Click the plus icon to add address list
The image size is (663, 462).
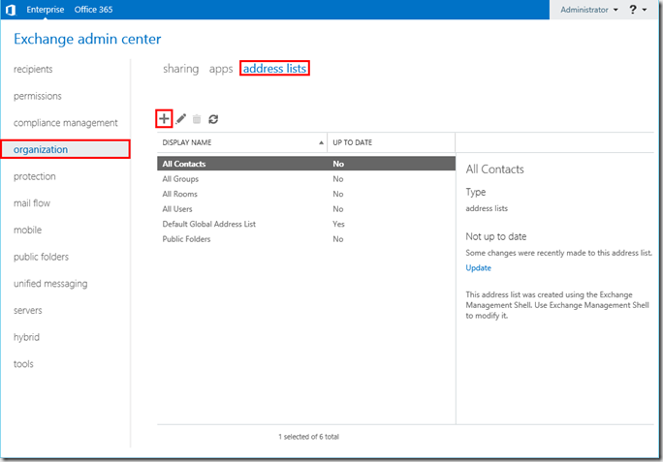[164, 118]
